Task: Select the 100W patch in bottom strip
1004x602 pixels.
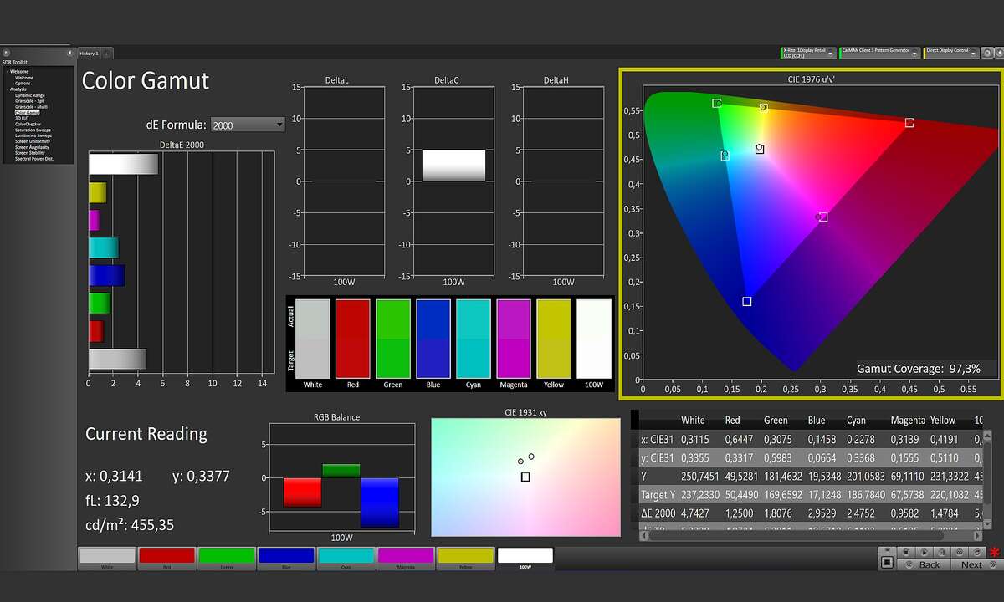Action: (x=525, y=559)
